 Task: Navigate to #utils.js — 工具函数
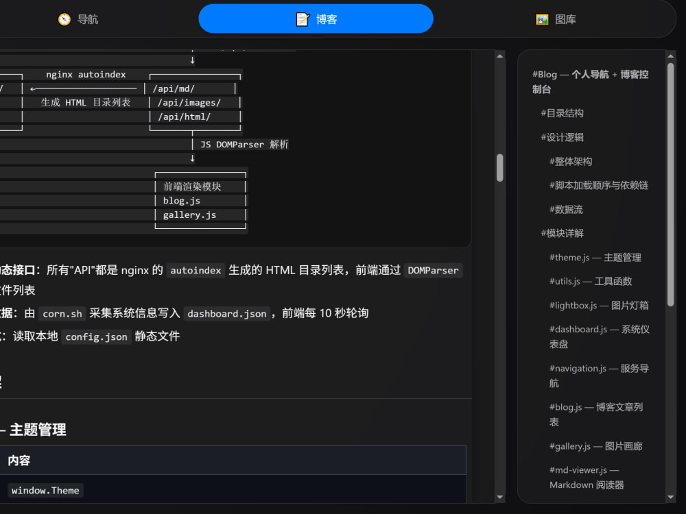click(x=591, y=282)
